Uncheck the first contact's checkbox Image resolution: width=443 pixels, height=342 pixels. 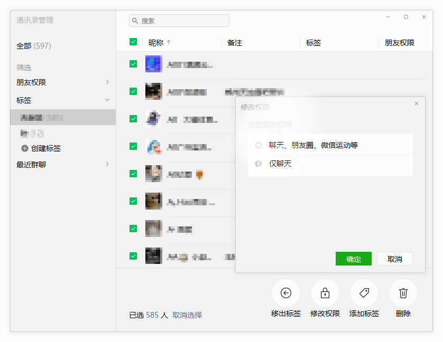click(133, 64)
